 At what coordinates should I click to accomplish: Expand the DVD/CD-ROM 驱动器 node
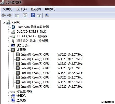[x=9, y=32]
